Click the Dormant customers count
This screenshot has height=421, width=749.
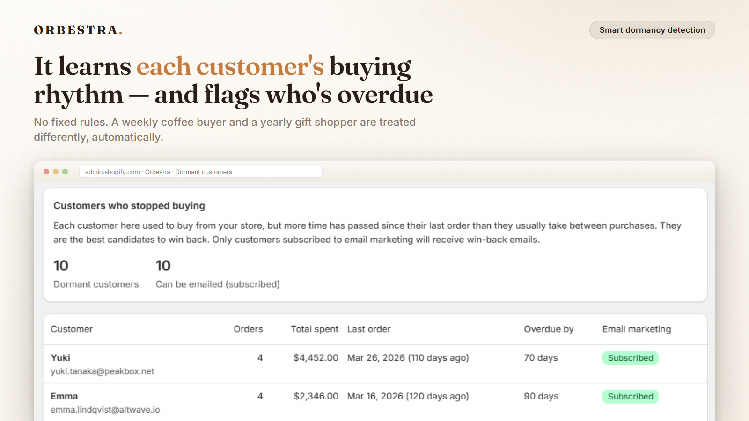click(61, 266)
